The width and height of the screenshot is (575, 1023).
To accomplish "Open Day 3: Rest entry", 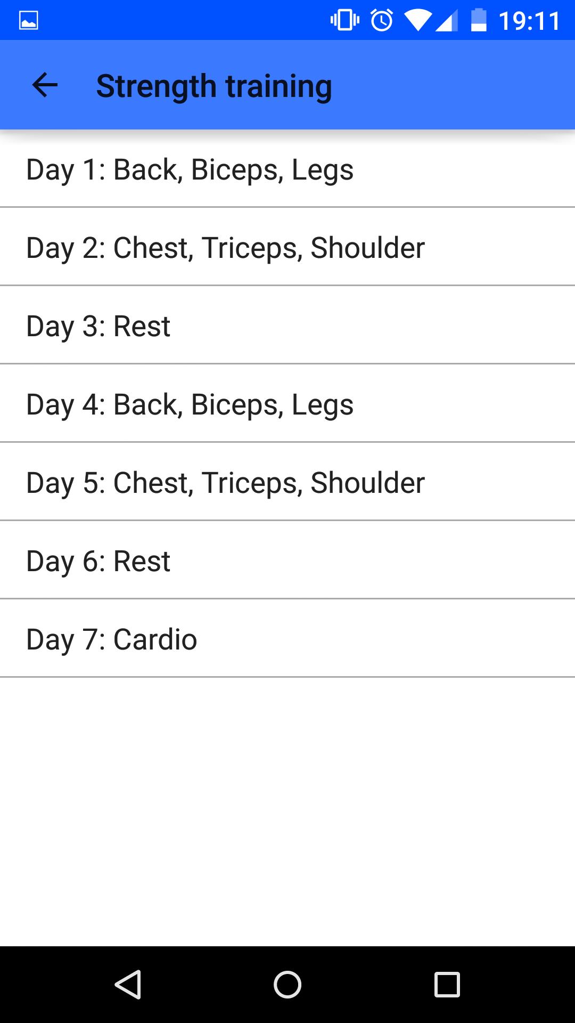I will pyautogui.click(x=98, y=326).
